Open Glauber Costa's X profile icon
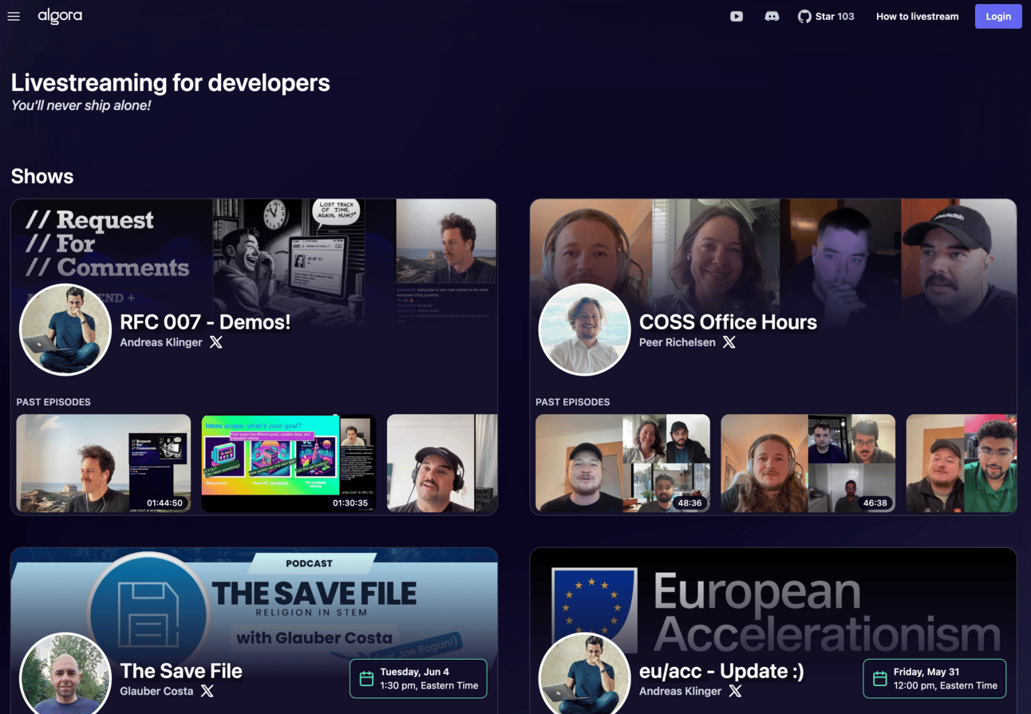The height and width of the screenshot is (714, 1031). point(207,691)
